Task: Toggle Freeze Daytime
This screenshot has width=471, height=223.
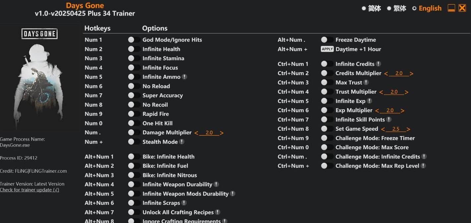Action: click(327, 40)
